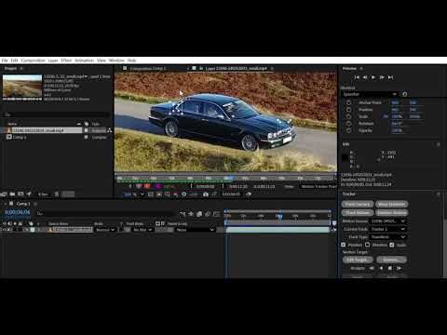Open the File menu
447x335 pixels.
click(x=5, y=60)
